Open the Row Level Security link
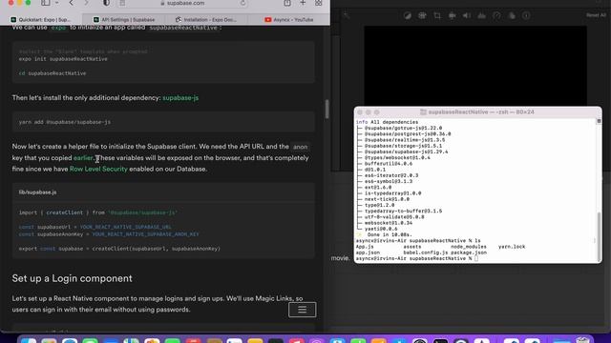611x343 pixels. click(98, 169)
